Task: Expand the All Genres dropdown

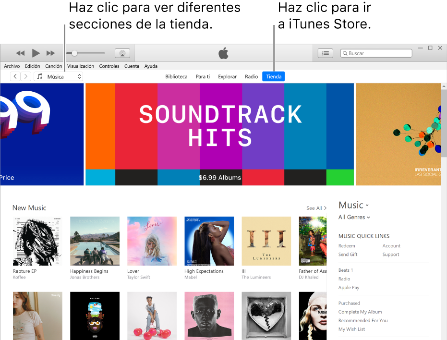Action: 354,217
